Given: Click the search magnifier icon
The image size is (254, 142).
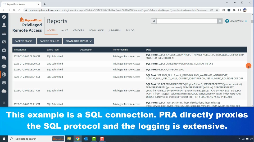Looking at the screenshot, I should pos(154,21).
